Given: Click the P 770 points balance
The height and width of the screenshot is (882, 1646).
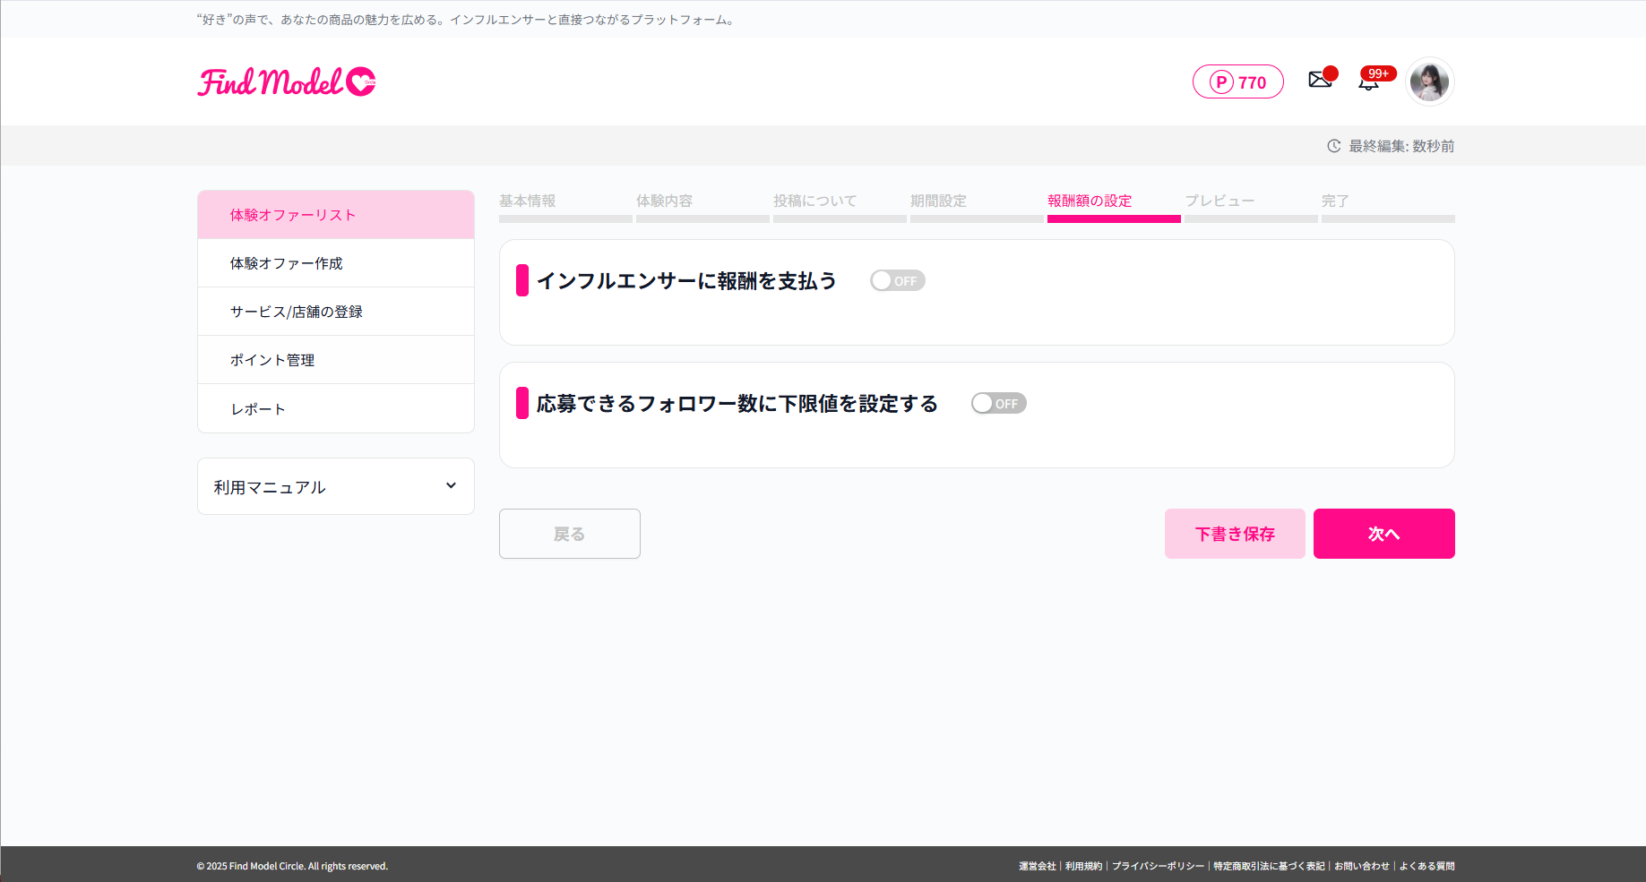Looking at the screenshot, I should [x=1237, y=81].
